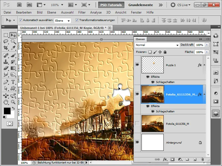Select the Custom Shape tool
Image resolution: width=222 pixels, height=166 pixels.
pyautogui.click(x=13, y=88)
